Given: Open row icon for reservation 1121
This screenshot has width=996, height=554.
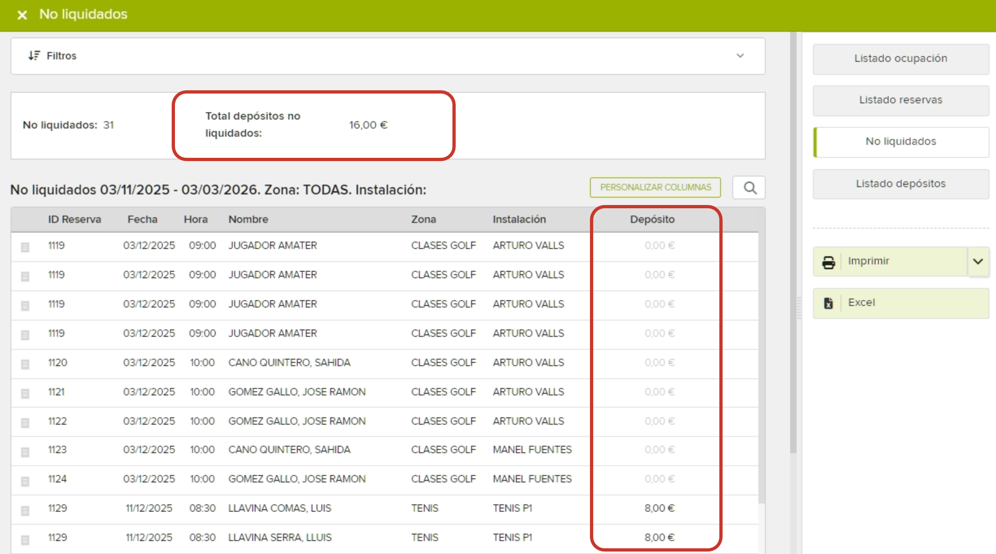Looking at the screenshot, I should pyautogui.click(x=25, y=393).
